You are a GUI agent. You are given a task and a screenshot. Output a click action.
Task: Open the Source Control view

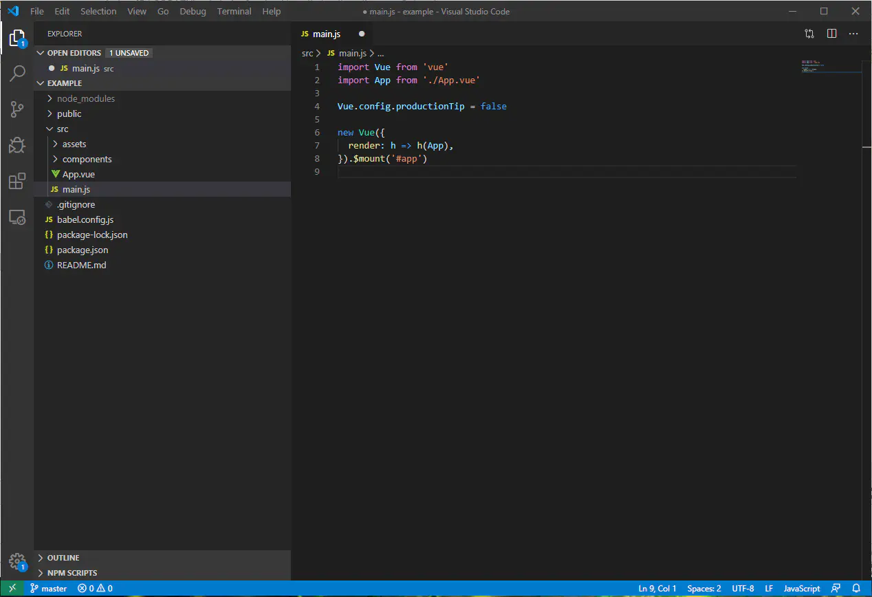[x=17, y=109]
